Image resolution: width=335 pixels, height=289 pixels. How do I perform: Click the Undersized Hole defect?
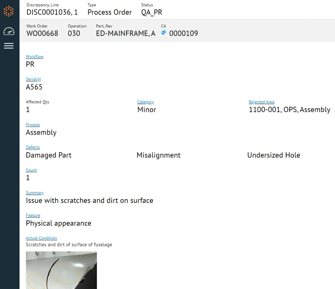[274, 155]
